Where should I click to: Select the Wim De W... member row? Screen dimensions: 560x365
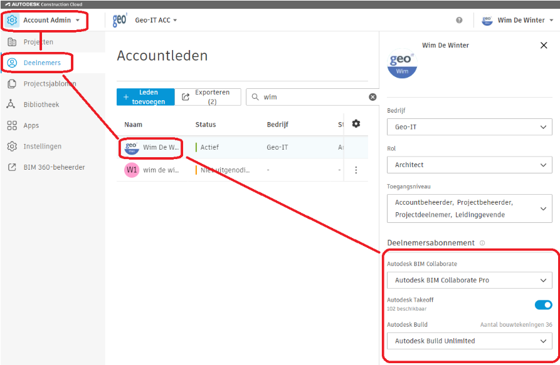point(242,147)
